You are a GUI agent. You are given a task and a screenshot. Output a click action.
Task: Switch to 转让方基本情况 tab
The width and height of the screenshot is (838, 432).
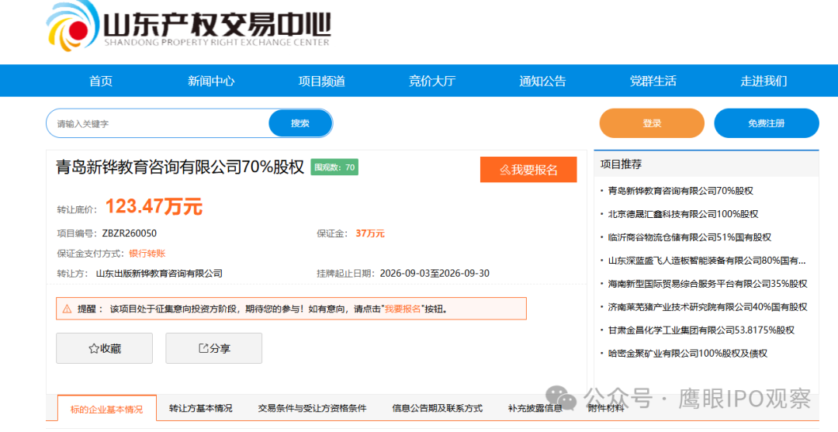point(200,408)
